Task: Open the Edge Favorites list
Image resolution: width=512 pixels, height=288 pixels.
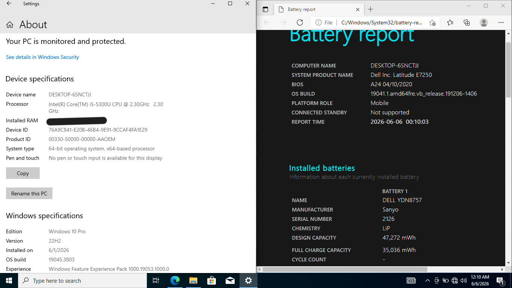Action: pos(450,22)
